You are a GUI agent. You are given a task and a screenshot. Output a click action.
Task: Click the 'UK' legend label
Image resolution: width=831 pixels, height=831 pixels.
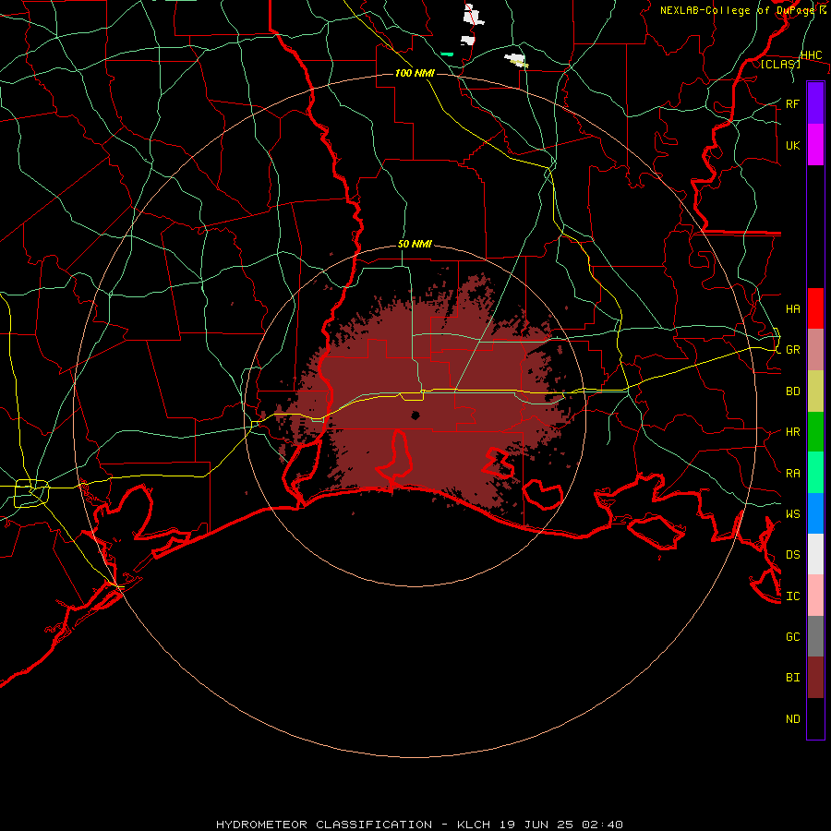click(x=792, y=145)
